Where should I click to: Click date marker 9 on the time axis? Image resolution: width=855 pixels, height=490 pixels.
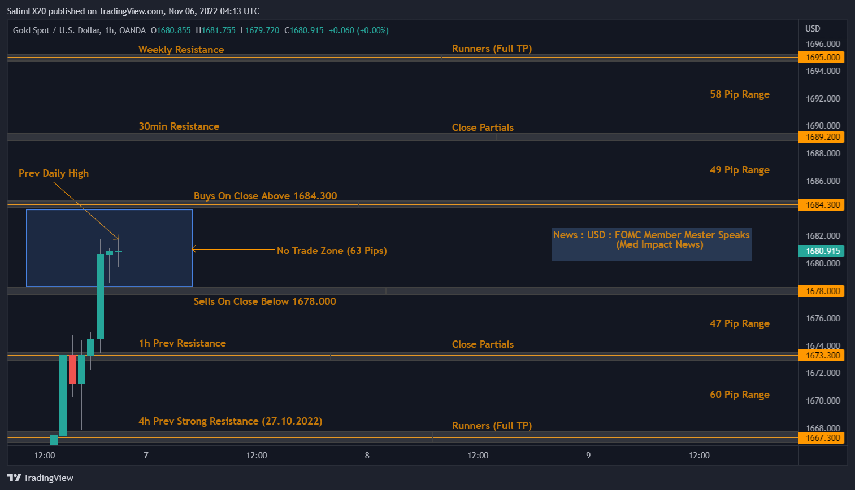pos(588,456)
